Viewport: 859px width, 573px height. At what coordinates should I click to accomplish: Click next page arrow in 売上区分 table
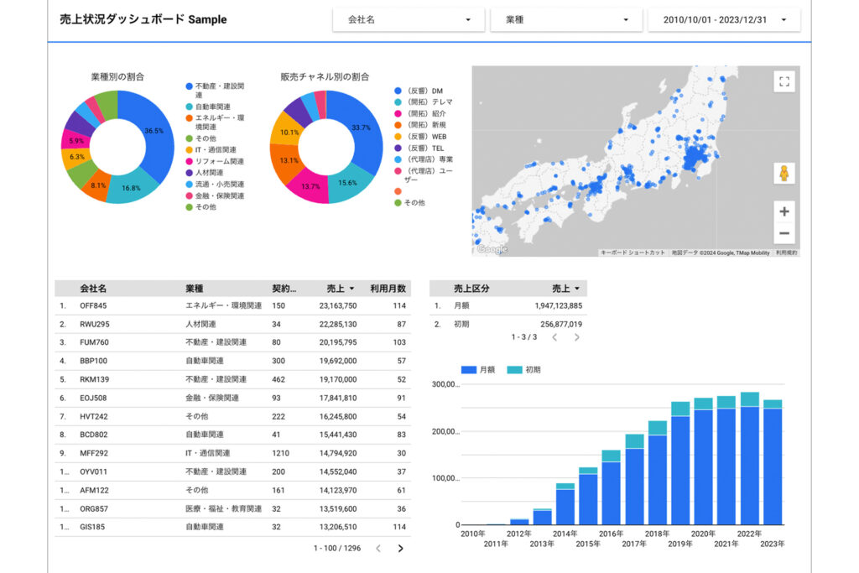pos(576,337)
